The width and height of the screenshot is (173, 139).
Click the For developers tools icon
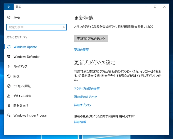pos(9,106)
